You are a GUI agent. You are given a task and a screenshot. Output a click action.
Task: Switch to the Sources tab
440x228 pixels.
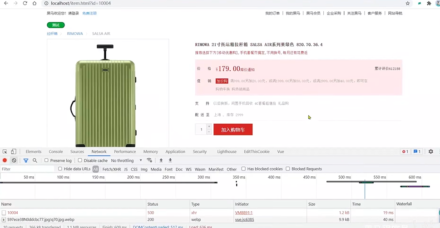[x=77, y=151]
